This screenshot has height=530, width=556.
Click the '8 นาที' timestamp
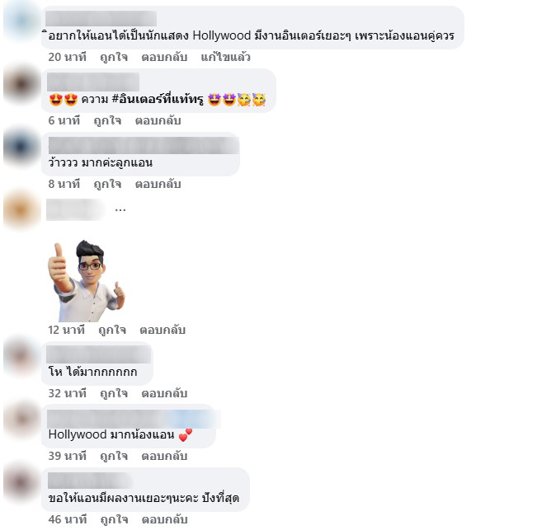[x=64, y=185]
